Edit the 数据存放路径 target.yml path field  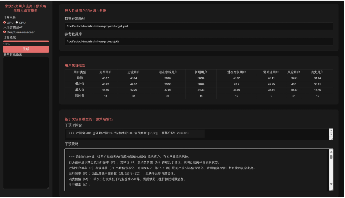tap(198, 26)
